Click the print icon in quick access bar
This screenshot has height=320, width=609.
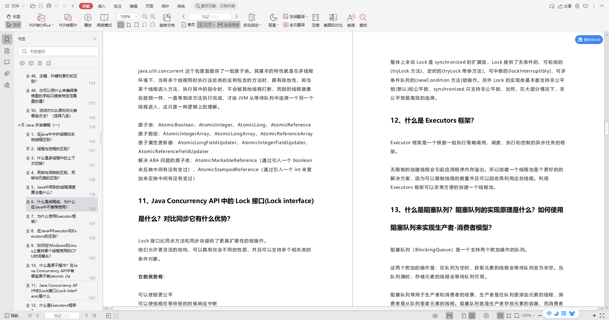49,6
